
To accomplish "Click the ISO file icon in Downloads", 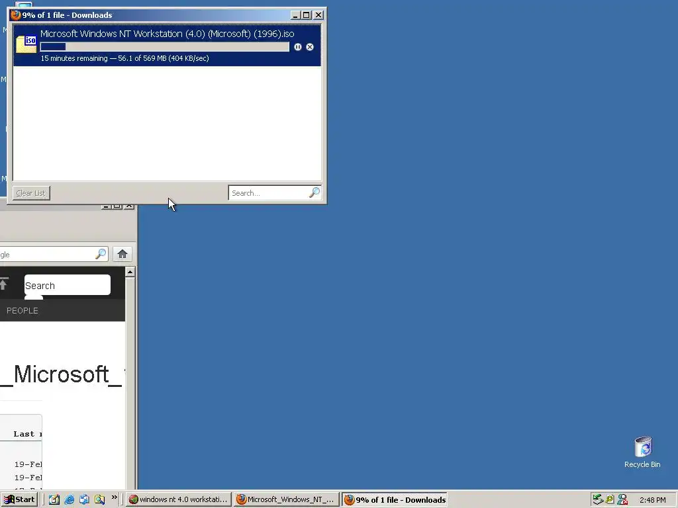I will coord(26,44).
